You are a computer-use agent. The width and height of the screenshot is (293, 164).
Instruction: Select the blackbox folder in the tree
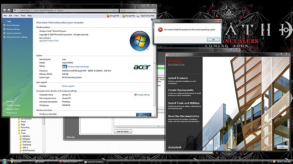point(25,136)
